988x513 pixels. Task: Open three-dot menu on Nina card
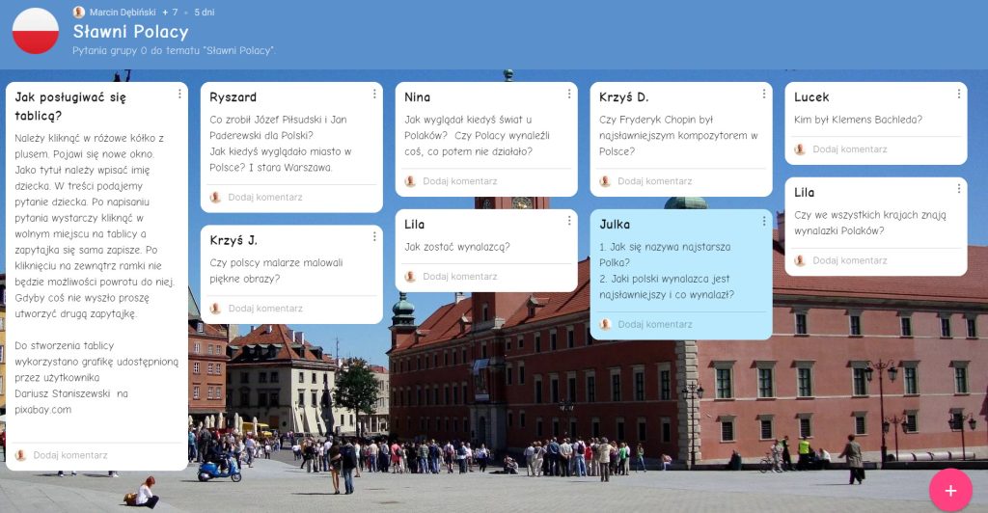569,94
